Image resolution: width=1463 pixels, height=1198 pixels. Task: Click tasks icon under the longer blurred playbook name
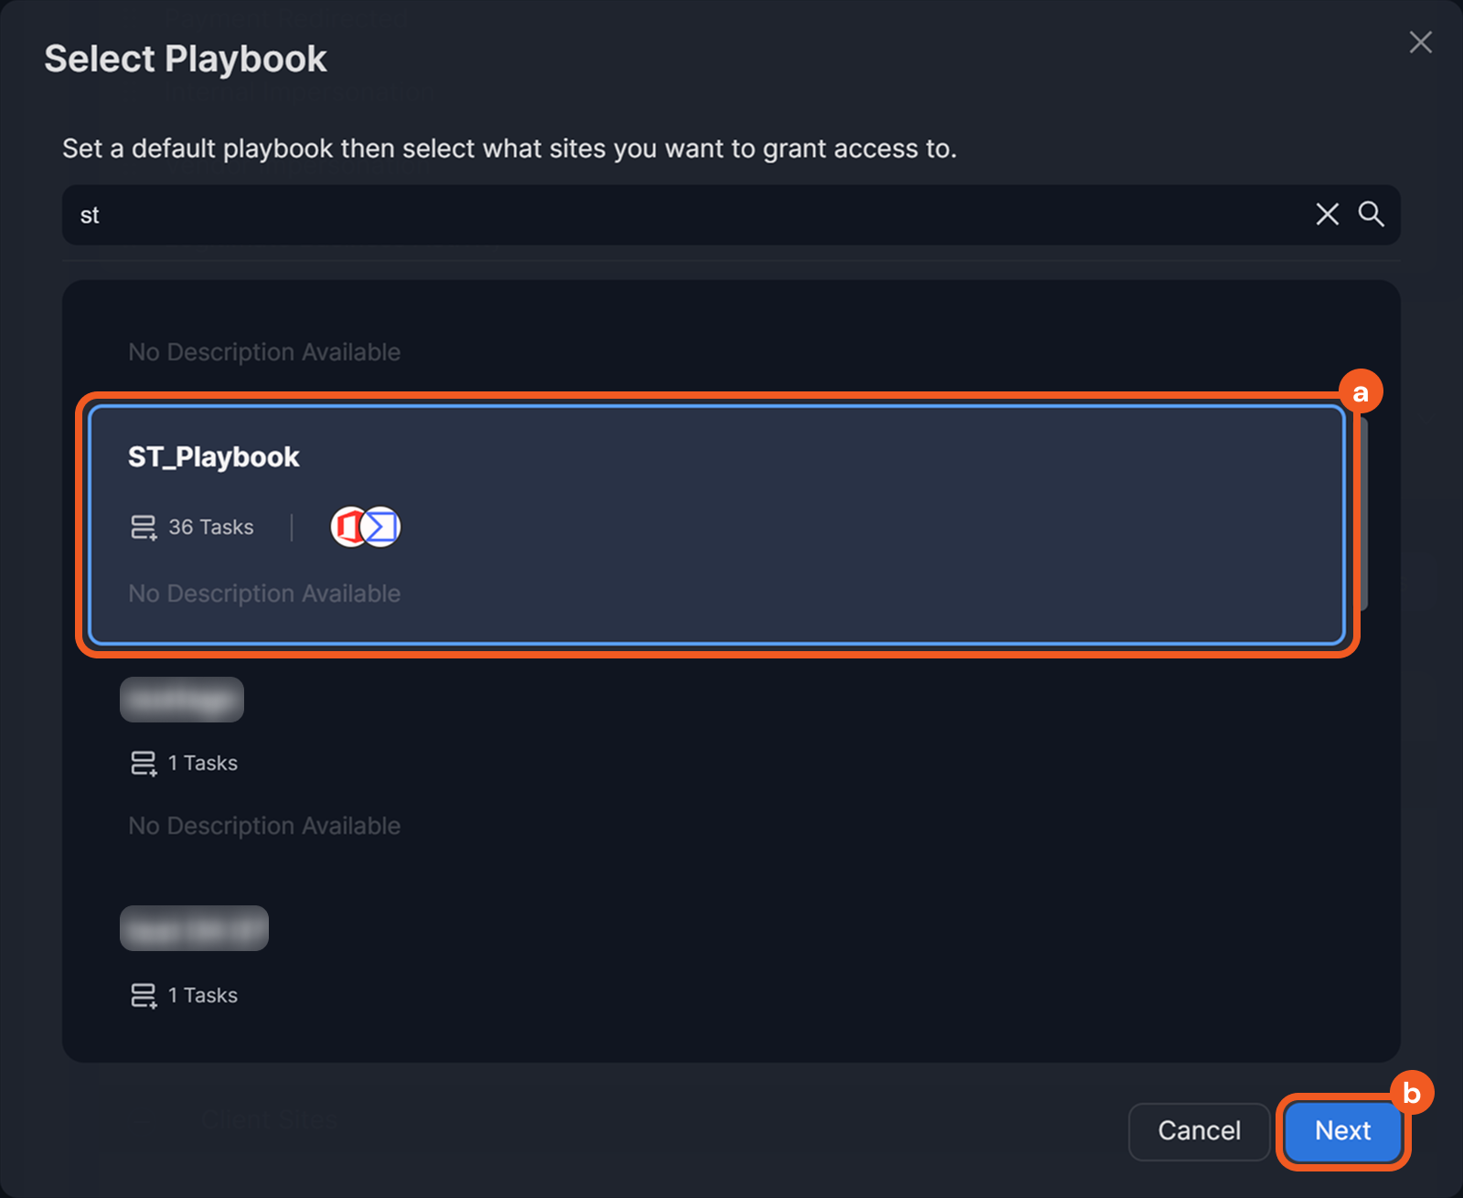tap(144, 996)
